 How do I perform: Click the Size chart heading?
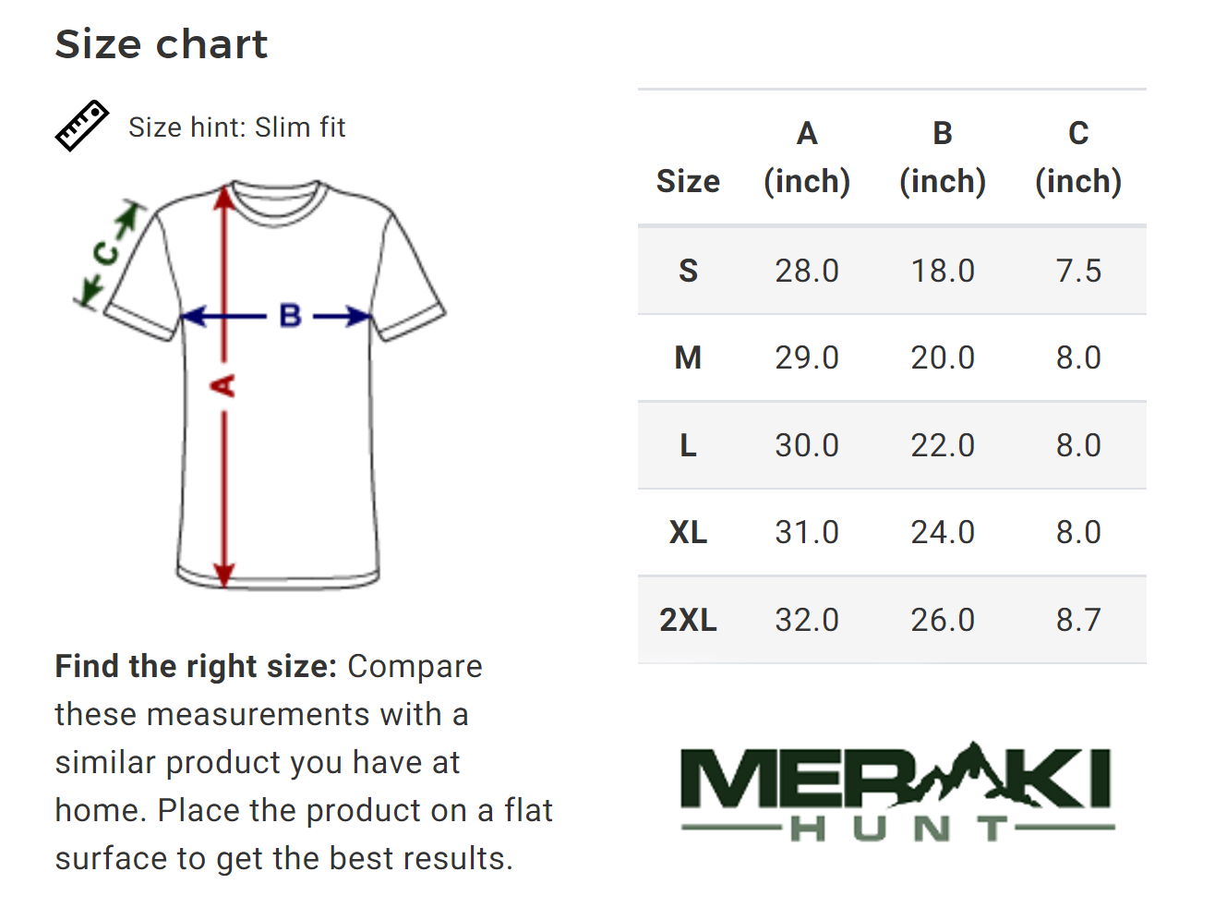click(x=162, y=44)
